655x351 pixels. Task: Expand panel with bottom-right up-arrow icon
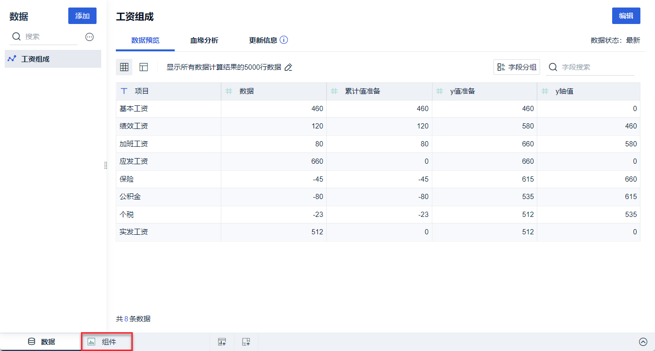[x=643, y=342]
